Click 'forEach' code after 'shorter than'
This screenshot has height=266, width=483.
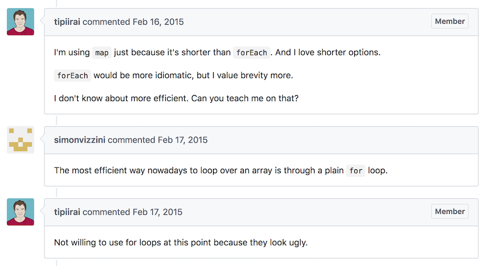251,53
